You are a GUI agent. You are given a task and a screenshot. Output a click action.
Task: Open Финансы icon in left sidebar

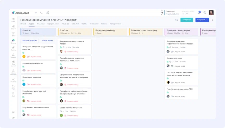(x=13, y=80)
